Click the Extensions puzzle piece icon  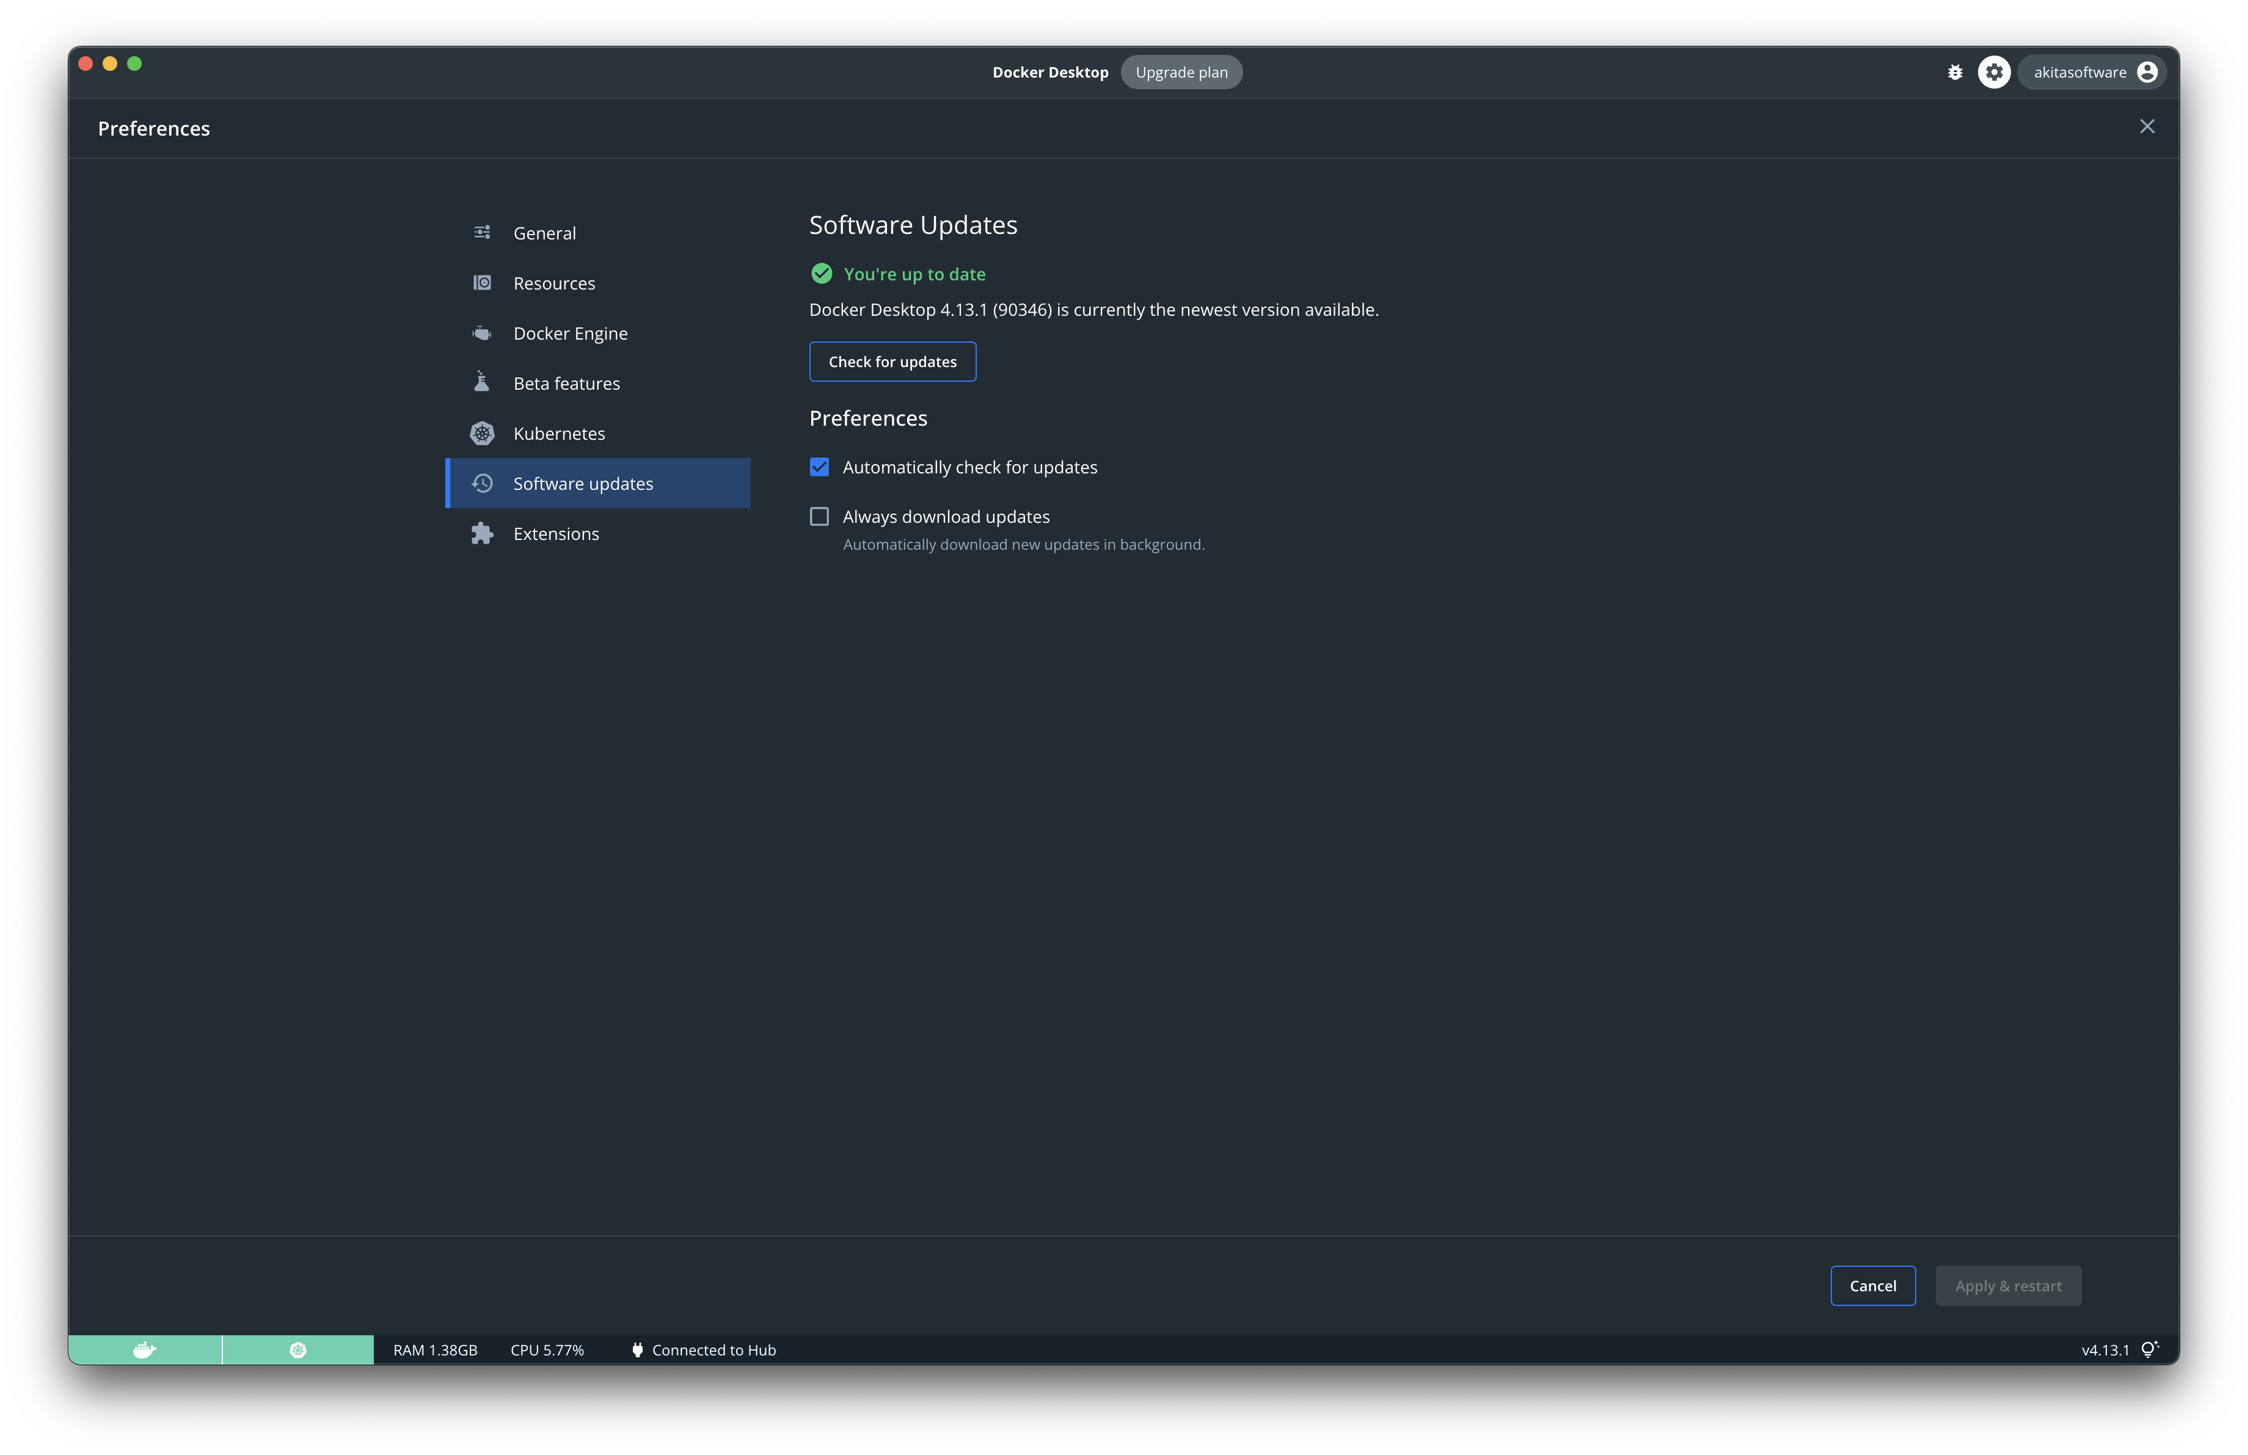482,533
